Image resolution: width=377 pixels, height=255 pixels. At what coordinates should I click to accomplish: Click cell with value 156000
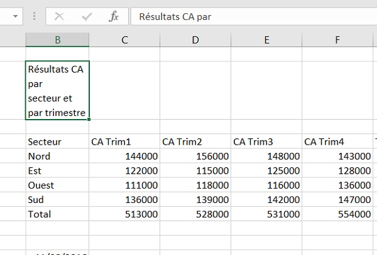(x=195, y=156)
